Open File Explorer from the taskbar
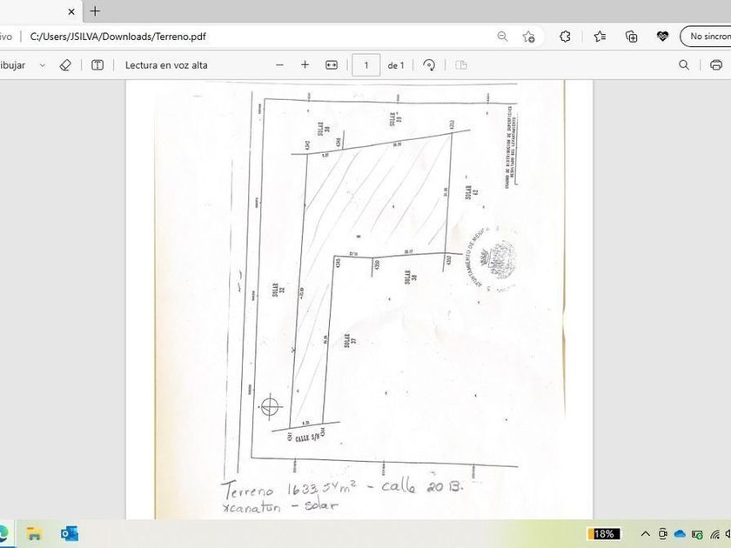The width and height of the screenshot is (731, 548). click(34, 533)
